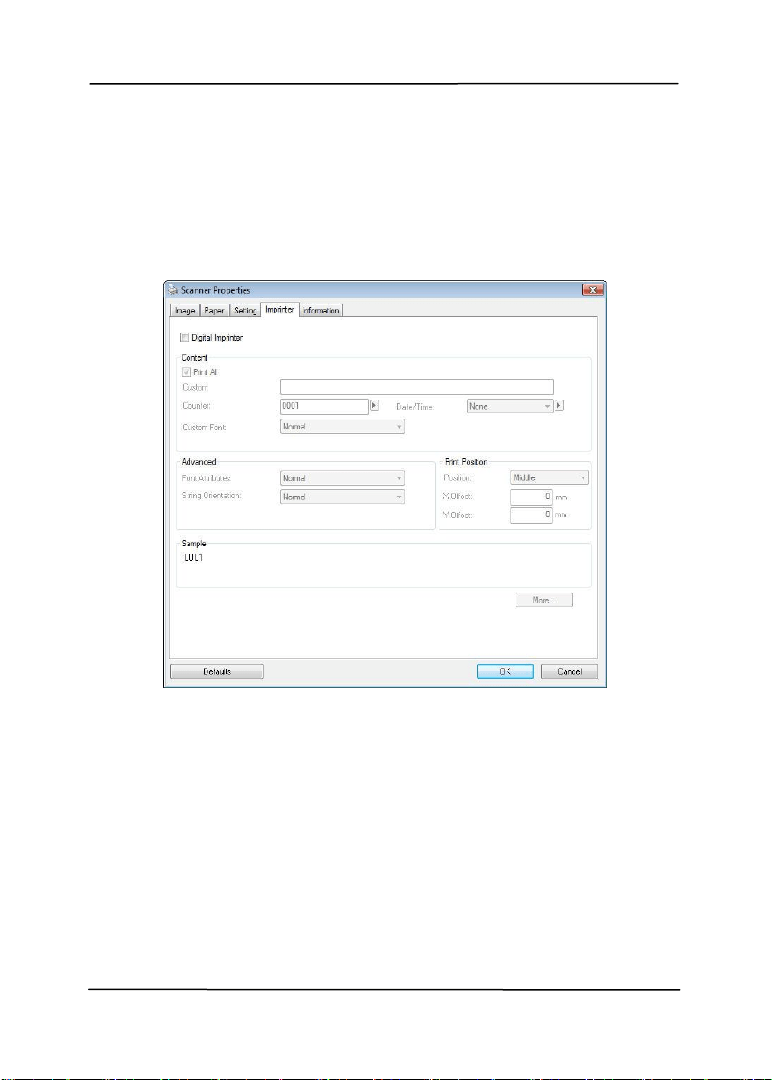The width and height of the screenshot is (772, 1080).
Task: Click the Defaults button
Action: 217,671
